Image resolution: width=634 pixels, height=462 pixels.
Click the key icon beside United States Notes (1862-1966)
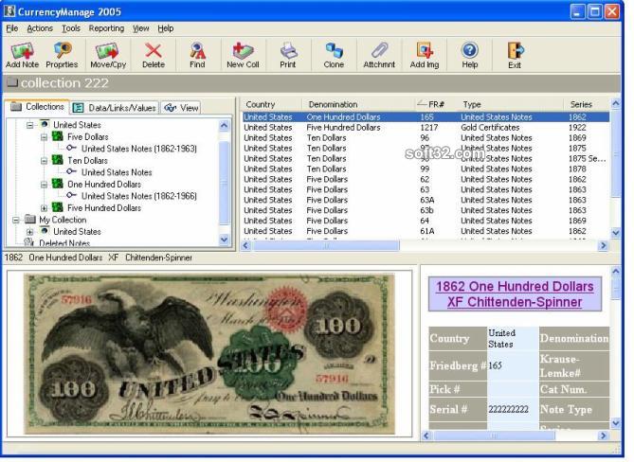(x=72, y=195)
